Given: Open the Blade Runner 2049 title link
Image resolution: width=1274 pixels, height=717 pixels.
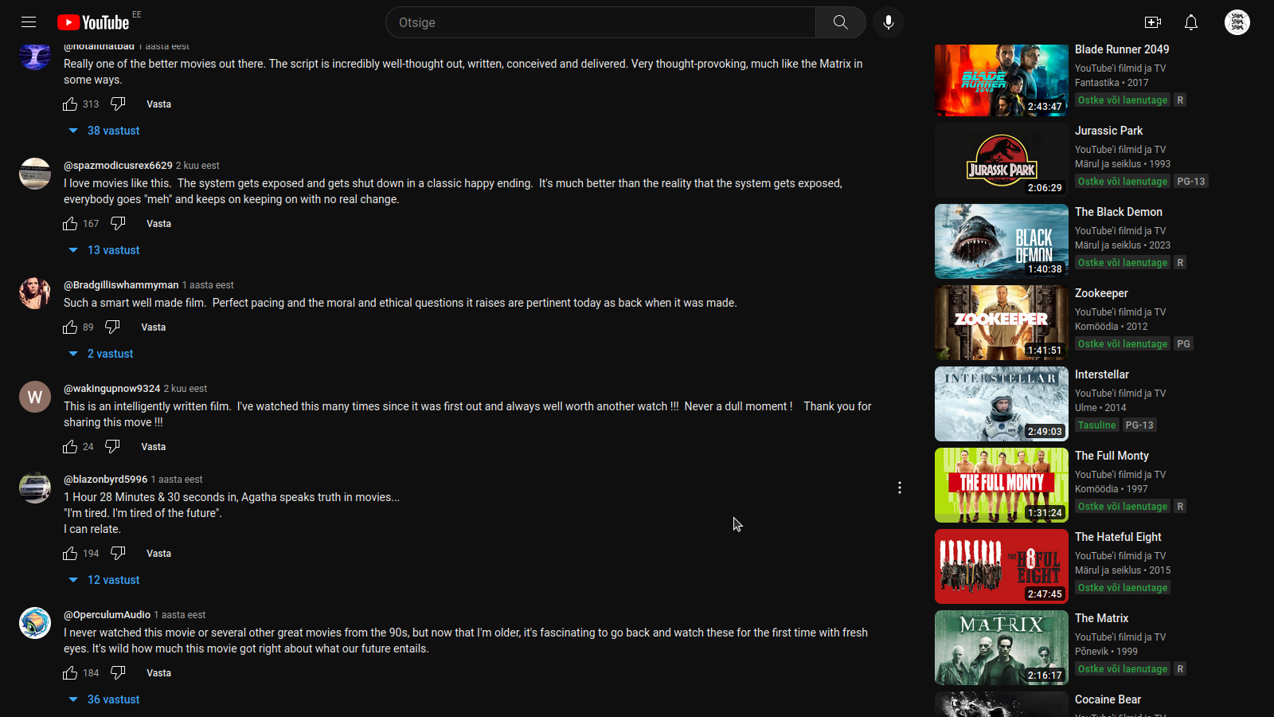Looking at the screenshot, I should pyautogui.click(x=1122, y=49).
